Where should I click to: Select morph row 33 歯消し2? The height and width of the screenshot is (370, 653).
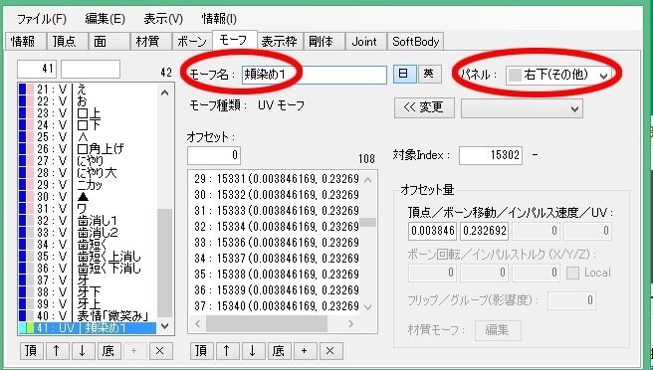[88, 232]
